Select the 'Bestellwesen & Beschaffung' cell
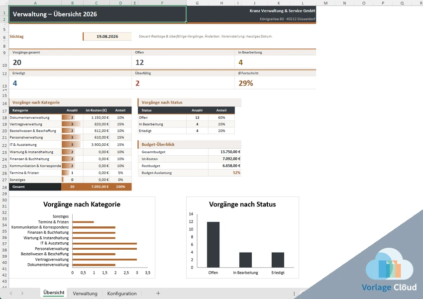Image resolution: width=423 pixels, height=299 pixels. coord(35,130)
